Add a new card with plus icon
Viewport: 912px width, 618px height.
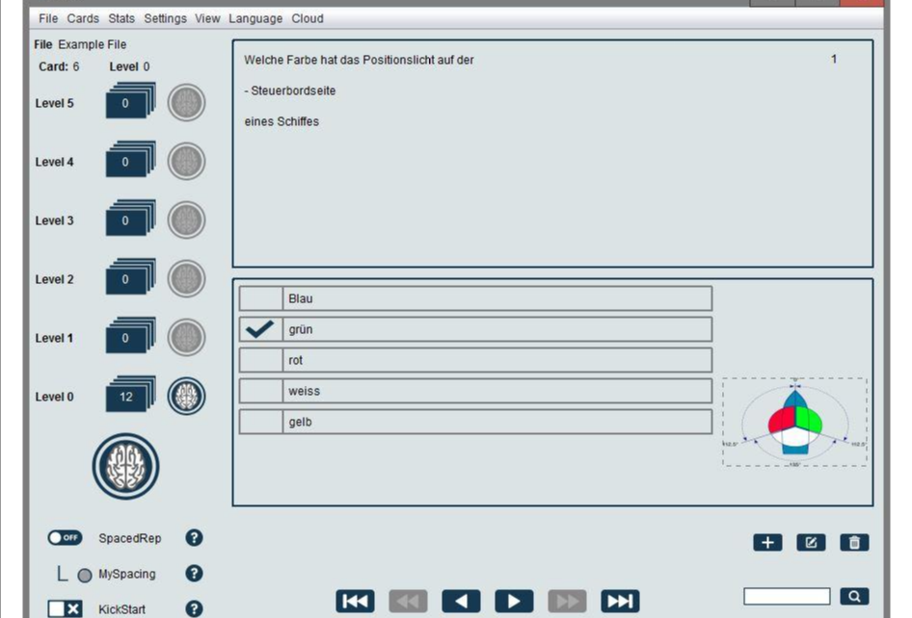point(767,543)
